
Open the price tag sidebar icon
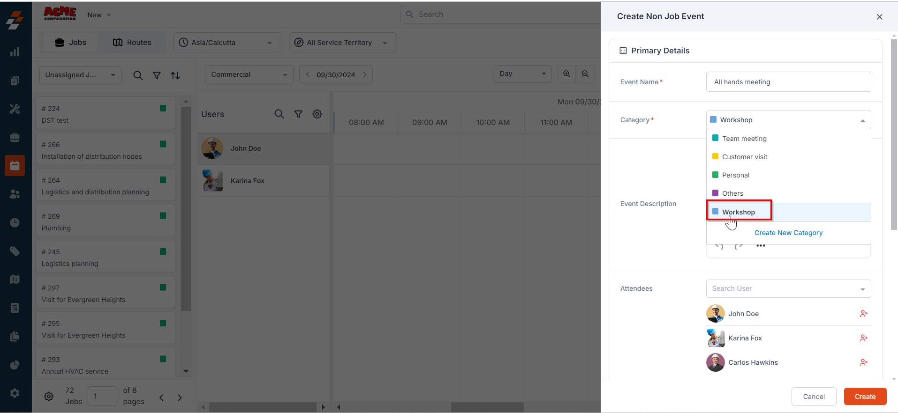[x=15, y=251]
